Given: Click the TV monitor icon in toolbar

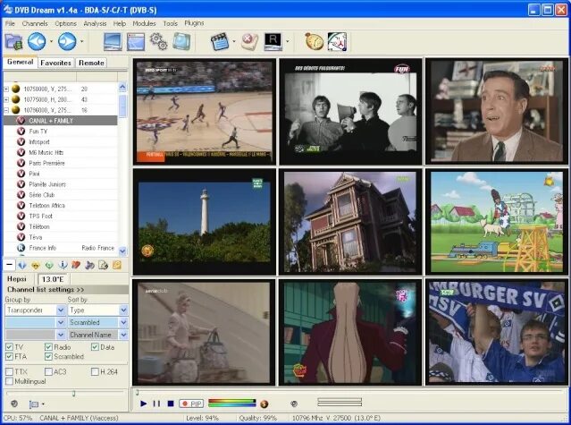Looking at the screenshot, I should click(113, 41).
